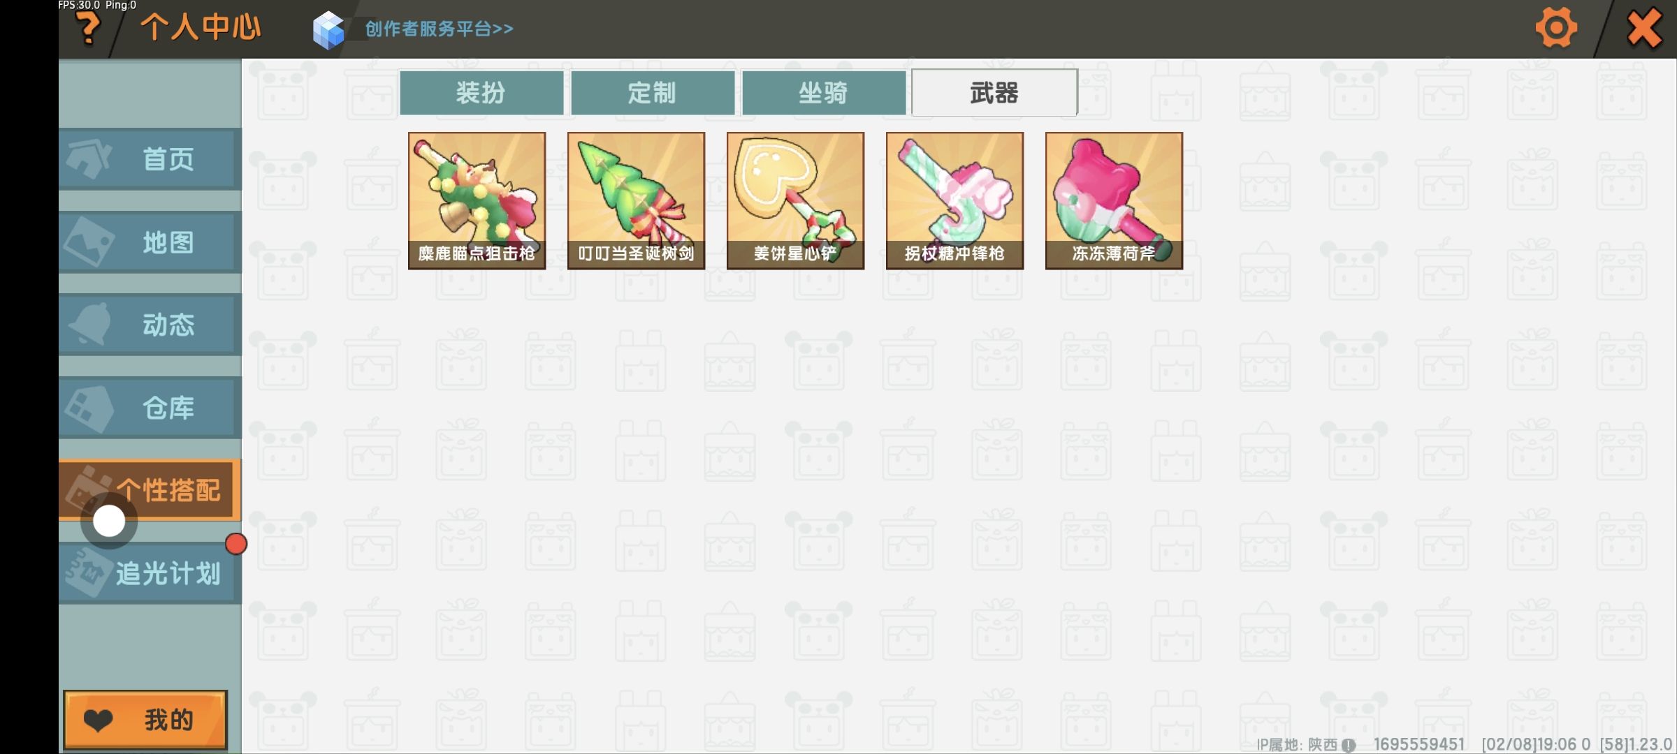1677x754 pixels.
Task: Choose the 姜饼星心铲 weapon item
Action: tap(795, 200)
